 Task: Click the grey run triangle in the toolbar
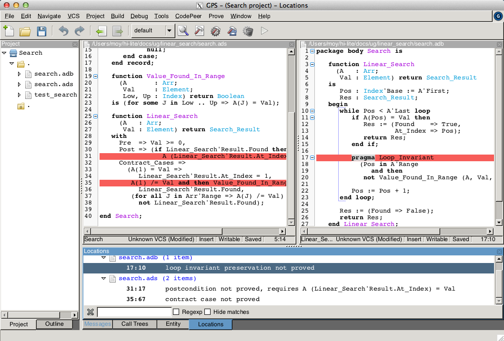point(264,31)
